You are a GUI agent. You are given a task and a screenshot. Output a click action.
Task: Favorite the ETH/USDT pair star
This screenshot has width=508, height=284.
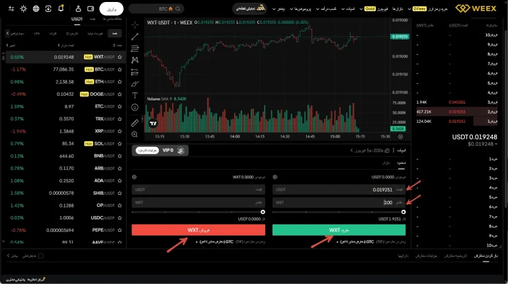pyautogui.click(x=120, y=82)
